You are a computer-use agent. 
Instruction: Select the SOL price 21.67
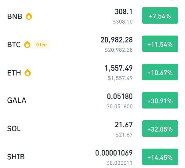tap(124, 124)
